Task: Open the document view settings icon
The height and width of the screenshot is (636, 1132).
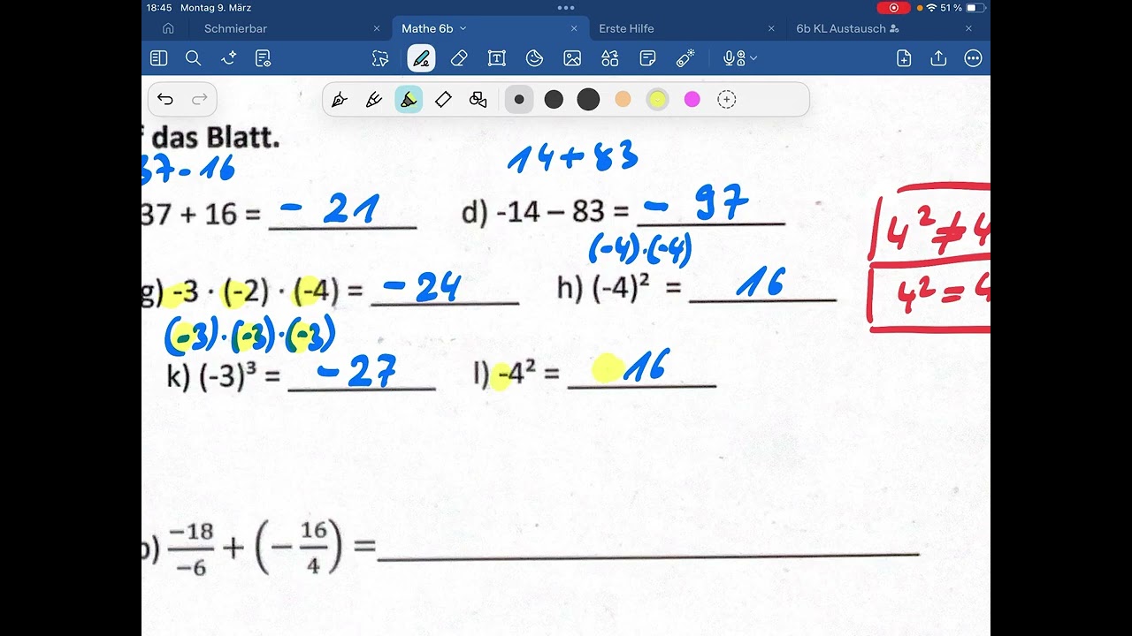Action: [263, 58]
